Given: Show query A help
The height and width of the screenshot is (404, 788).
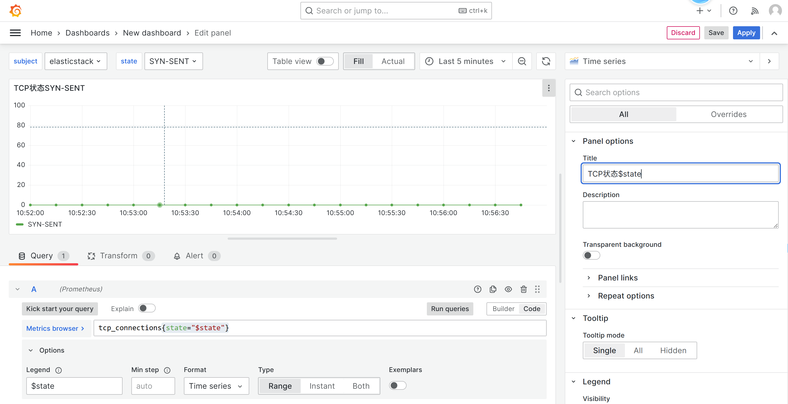Looking at the screenshot, I should coord(477,289).
